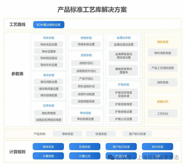This screenshot has height=165, width=185.
Task: Open 导体假定直径 parameter
Action: click(49, 58)
